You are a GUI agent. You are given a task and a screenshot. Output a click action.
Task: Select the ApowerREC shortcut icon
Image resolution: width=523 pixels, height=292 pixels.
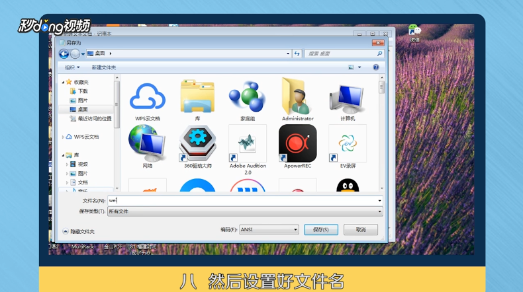[297, 143]
